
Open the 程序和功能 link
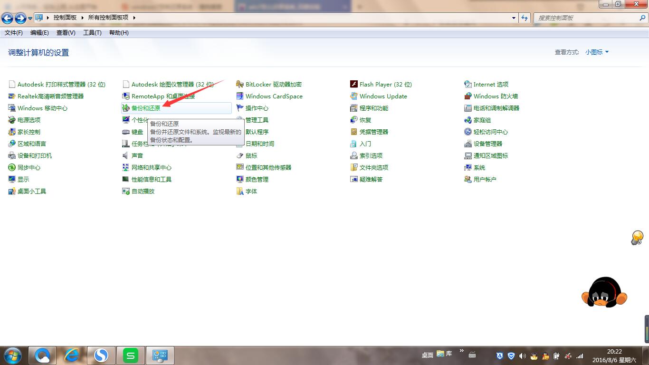pos(374,108)
